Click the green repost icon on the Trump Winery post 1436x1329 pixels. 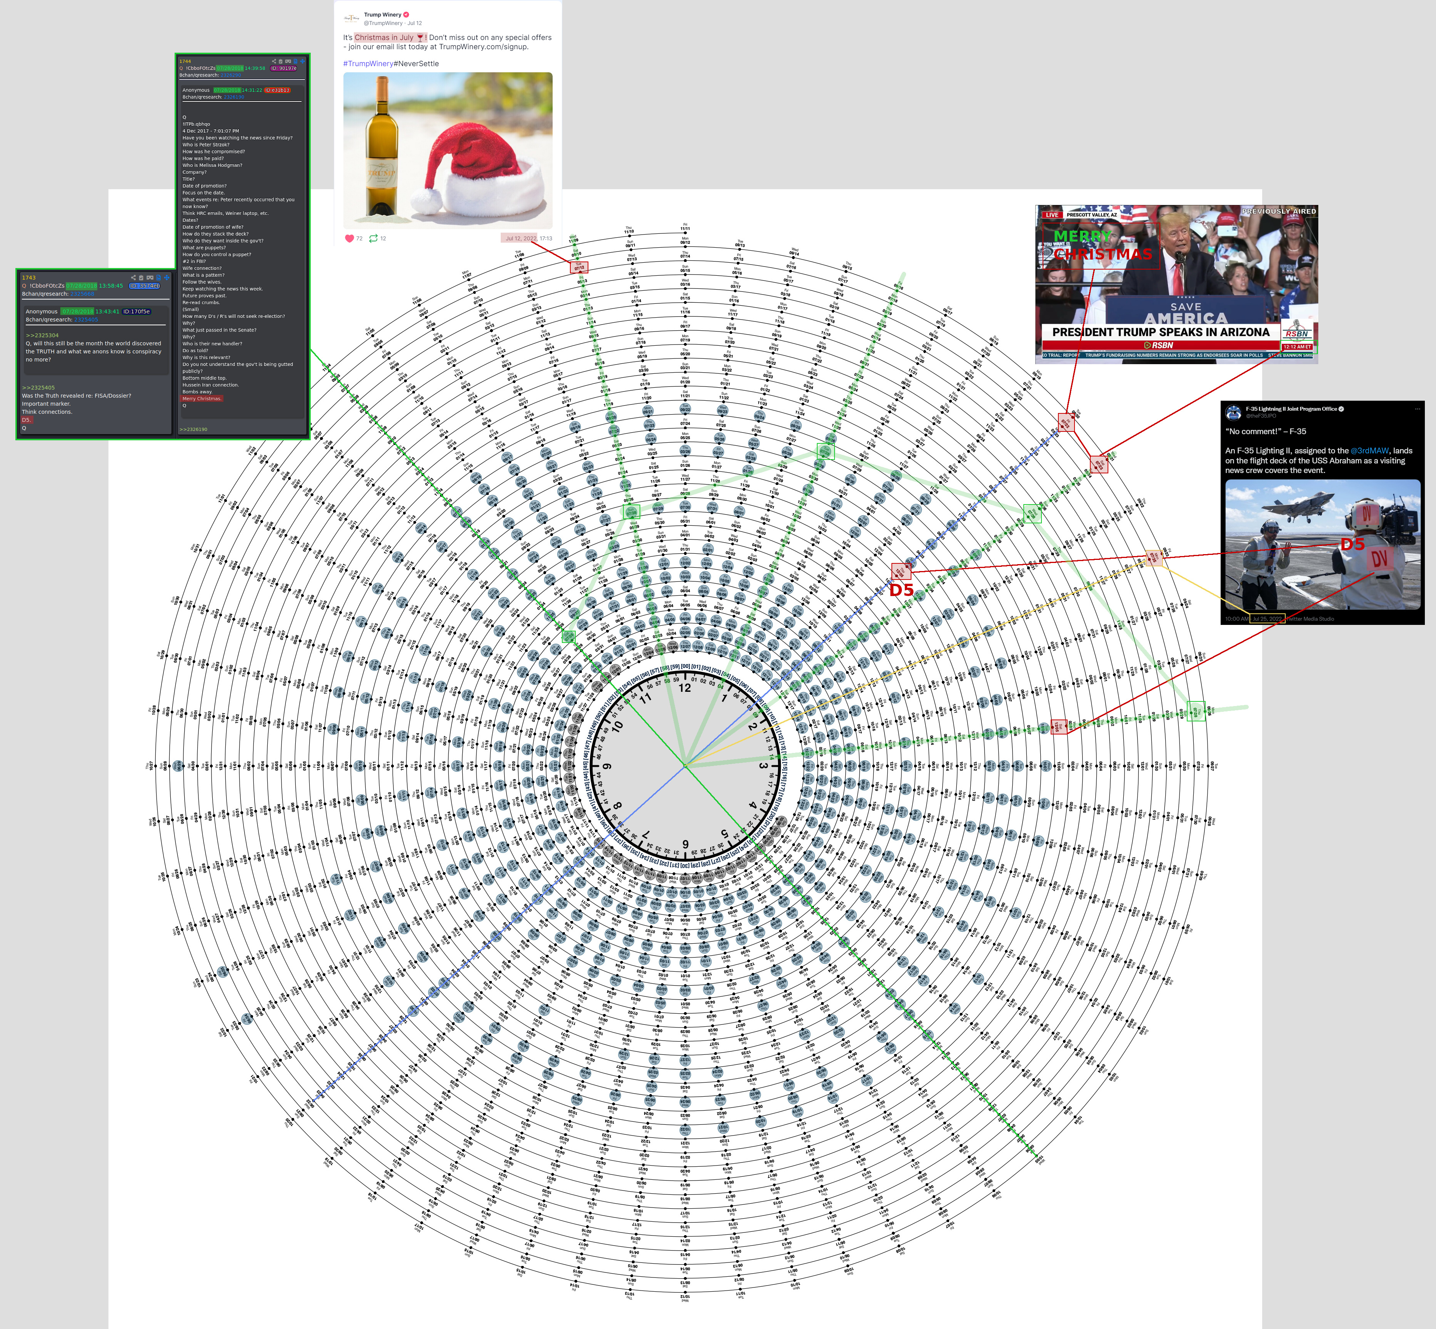click(x=373, y=238)
